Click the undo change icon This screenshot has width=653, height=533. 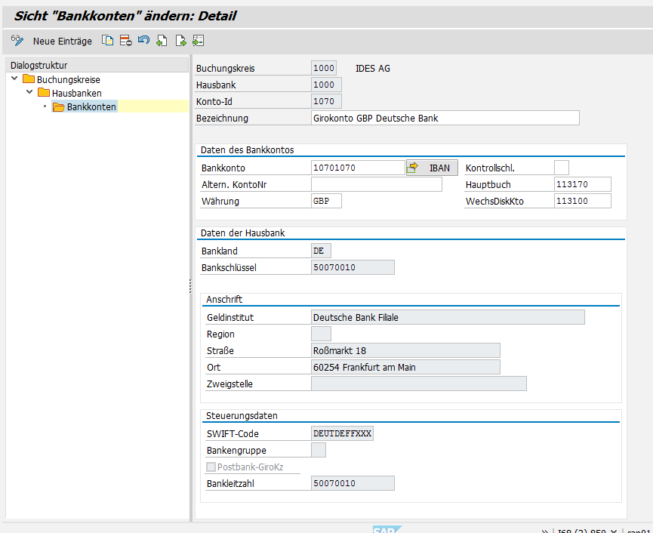tap(143, 41)
